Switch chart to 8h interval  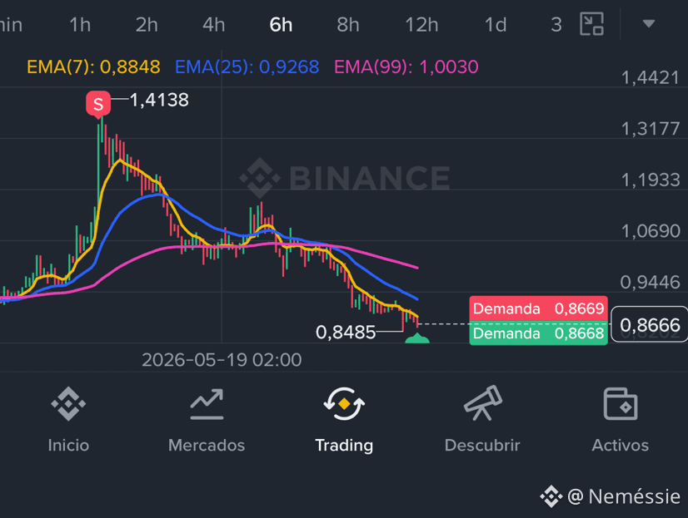click(348, 24)
